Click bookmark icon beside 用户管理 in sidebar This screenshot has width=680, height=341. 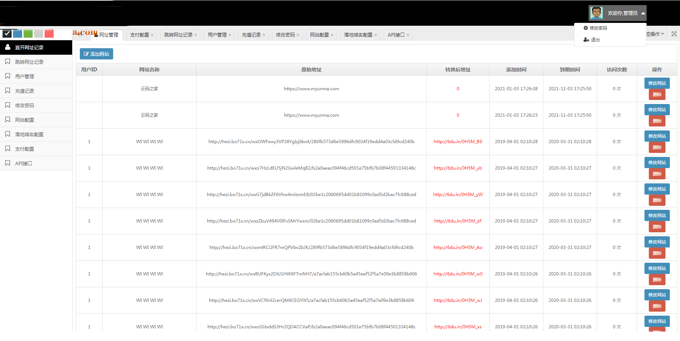(x=8, y=76)
